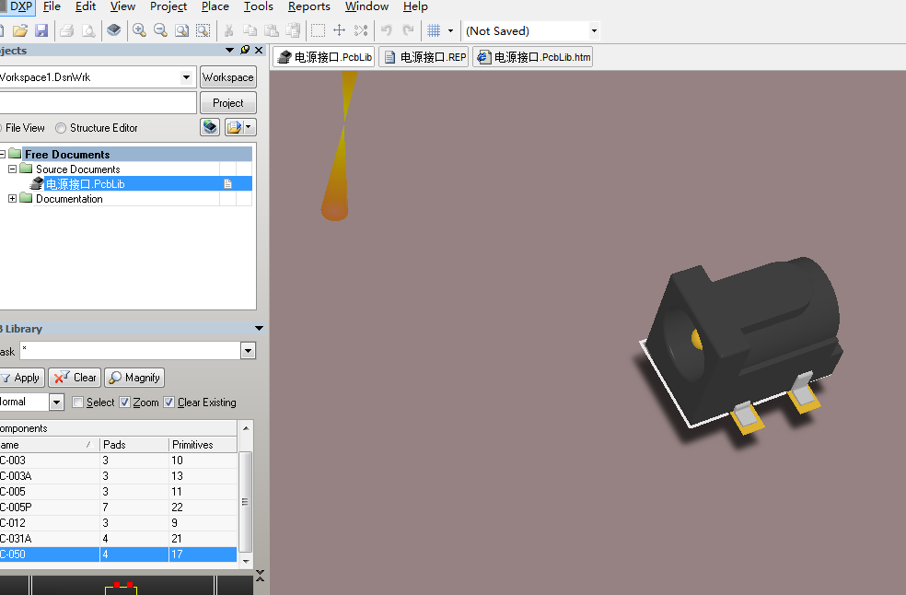The height and width of the screenshot is (595, 906).
Task: Click the document icon in the 电源接口.PcbLib row
Action: [x=227, y=184]
